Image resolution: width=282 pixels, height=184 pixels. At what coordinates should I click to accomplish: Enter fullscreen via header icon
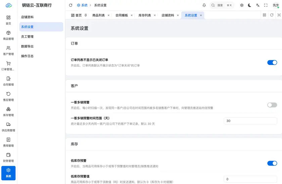(x=266, y=5)
